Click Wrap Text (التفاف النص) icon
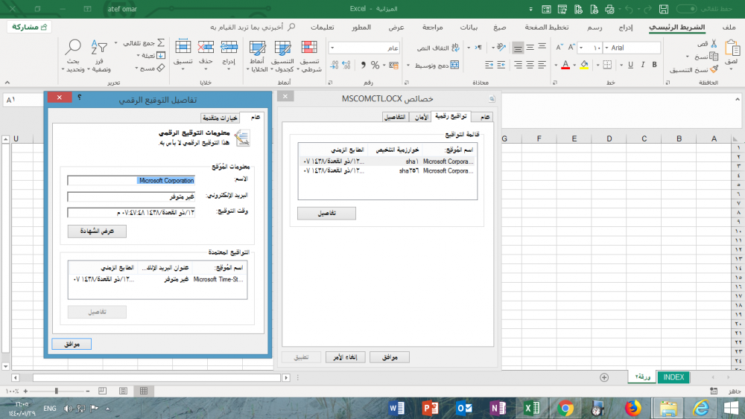745x419 pixels. click(x=455, y=48)
